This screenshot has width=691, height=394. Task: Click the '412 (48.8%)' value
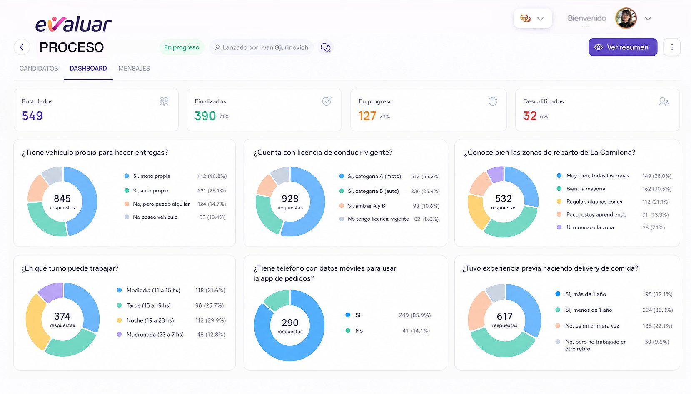click(x=212, y=176)
